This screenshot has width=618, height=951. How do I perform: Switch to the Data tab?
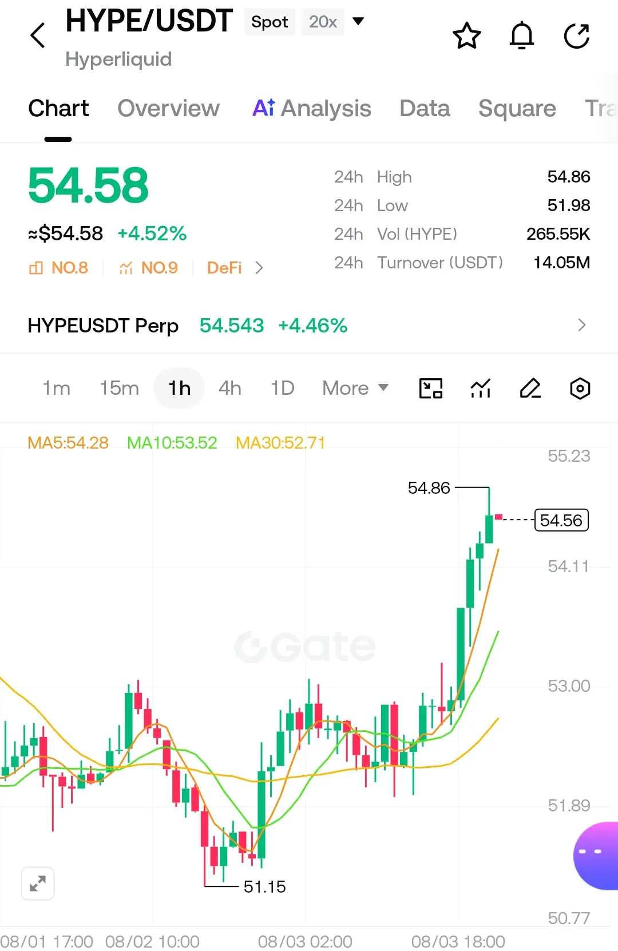425,108
